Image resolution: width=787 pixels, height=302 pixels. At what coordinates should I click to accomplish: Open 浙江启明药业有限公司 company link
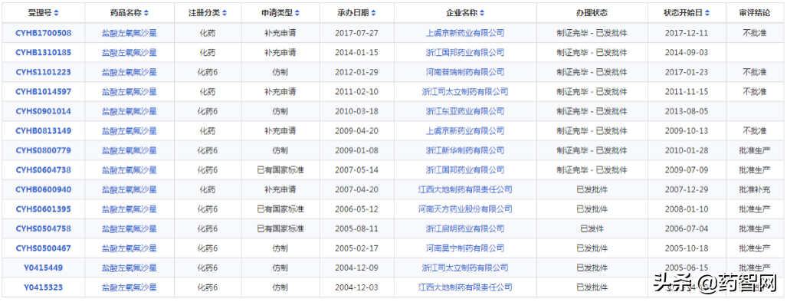[465, 228]
